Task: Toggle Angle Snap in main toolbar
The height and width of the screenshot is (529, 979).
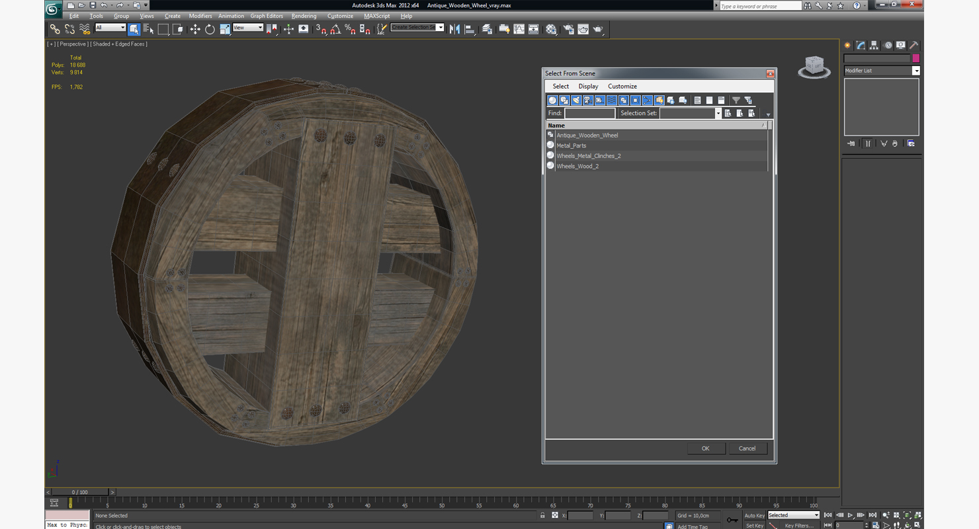Action: coord(335,29)
